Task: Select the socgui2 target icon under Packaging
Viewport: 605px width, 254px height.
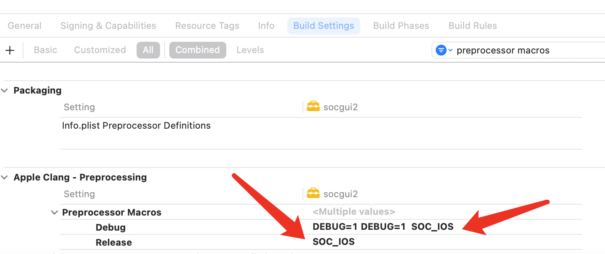Action: (x=313, y=107)
